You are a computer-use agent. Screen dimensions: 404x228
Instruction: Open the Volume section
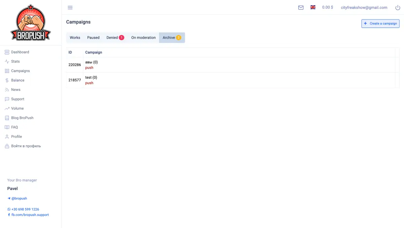pyautogui.click(x=18, y=108)
